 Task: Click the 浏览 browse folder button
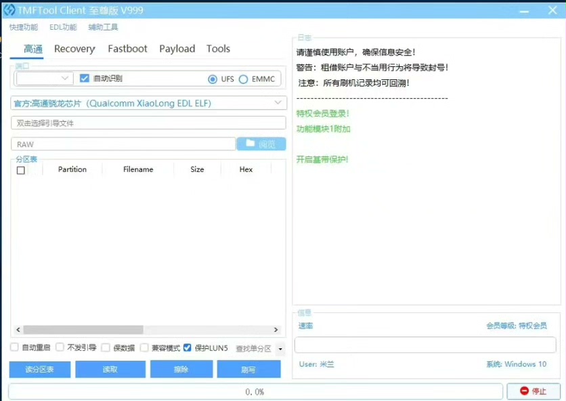tap(261, 144)
